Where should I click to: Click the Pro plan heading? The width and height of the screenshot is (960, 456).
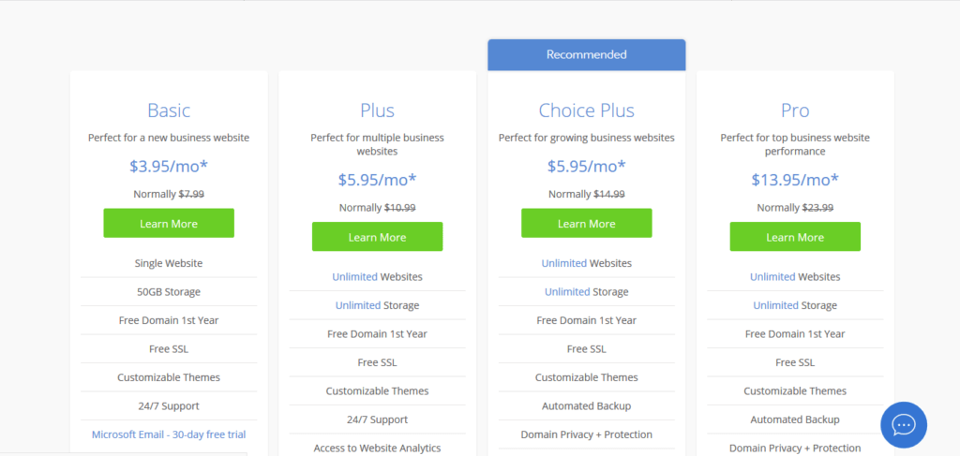tap(795, 110)
